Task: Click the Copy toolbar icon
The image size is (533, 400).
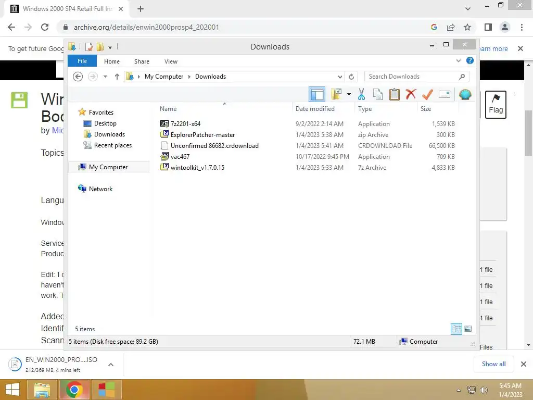Action: click(378, 94)
